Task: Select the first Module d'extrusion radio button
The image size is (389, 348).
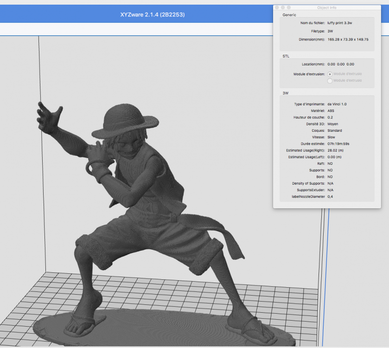Action: tap(330, 74)
